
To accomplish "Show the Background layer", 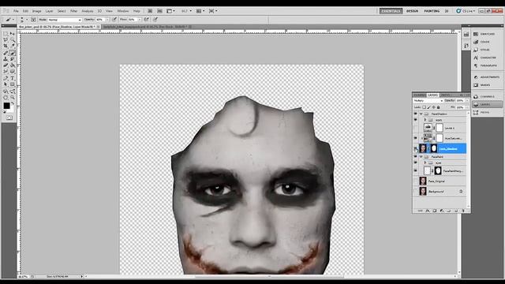I will [x=416, y=191].
